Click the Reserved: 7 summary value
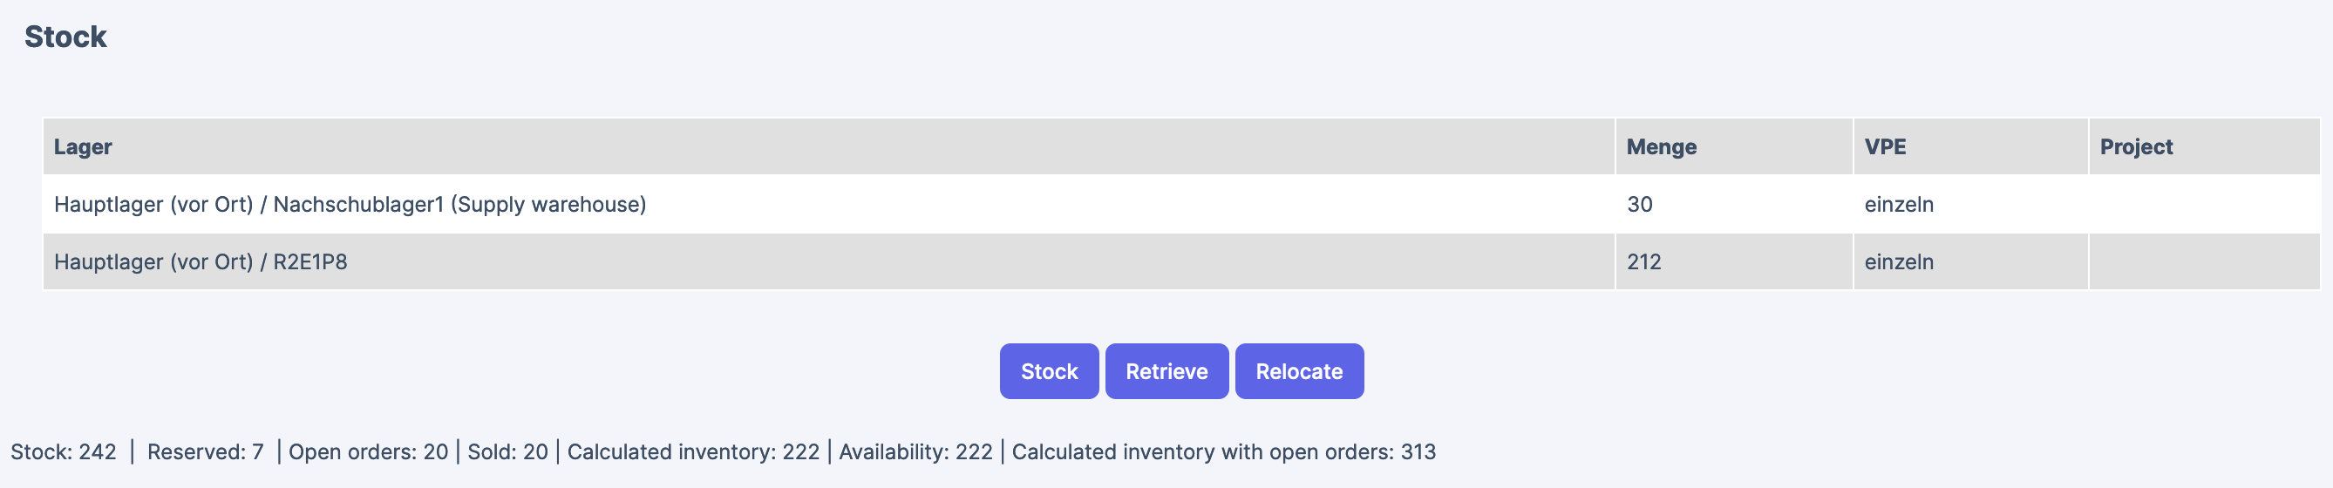The width and height of the screenshot is (2333, 488). (206, 451)
